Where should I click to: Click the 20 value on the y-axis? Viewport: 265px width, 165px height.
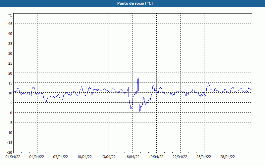pyautogui.click(x=10, y=73)
